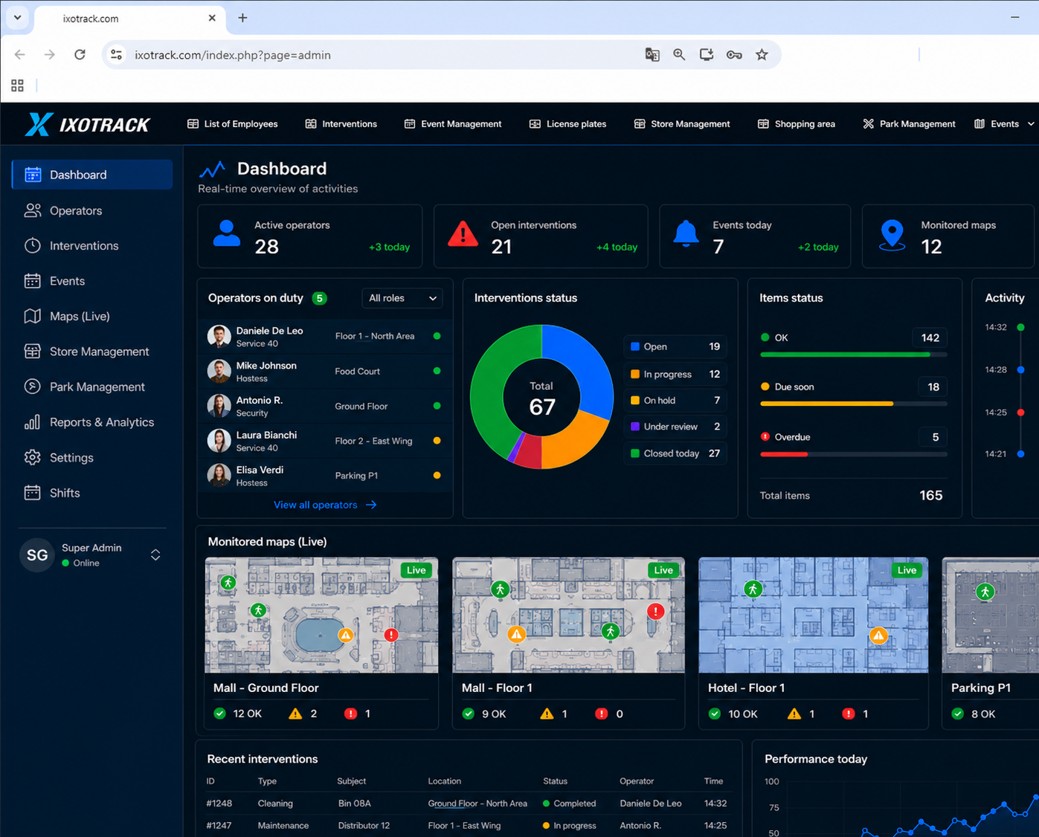Select operator Antonio R. row
Image resolution: width=1039 pixels, height=837 pixels.
coord(325,406)
